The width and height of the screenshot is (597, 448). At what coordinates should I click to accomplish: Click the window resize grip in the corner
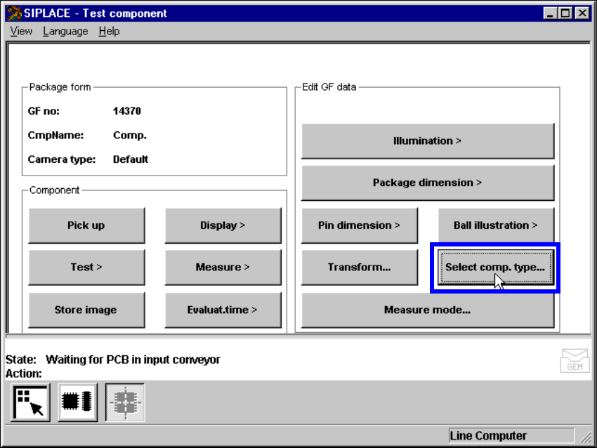pos(586,437)
